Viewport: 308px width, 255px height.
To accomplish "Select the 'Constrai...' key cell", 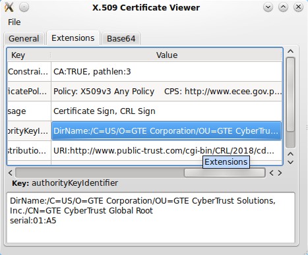I will click(x=29, y=72).
